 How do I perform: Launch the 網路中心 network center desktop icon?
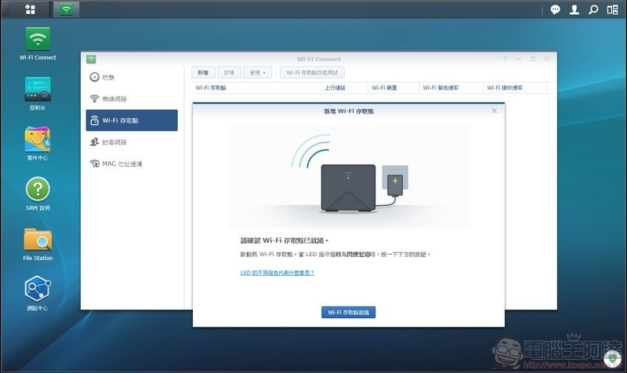pos(38,294)
